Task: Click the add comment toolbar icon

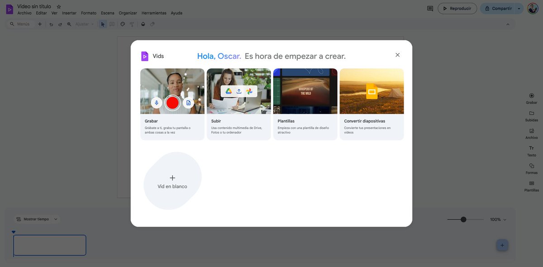Action: coord(112,24)
